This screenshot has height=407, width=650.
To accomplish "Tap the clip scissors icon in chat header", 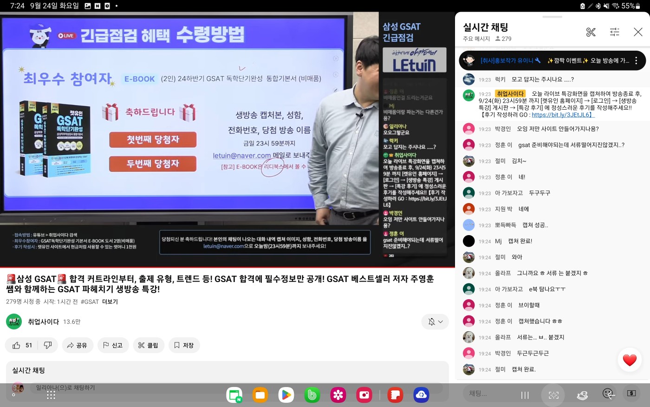I will 591,32.
